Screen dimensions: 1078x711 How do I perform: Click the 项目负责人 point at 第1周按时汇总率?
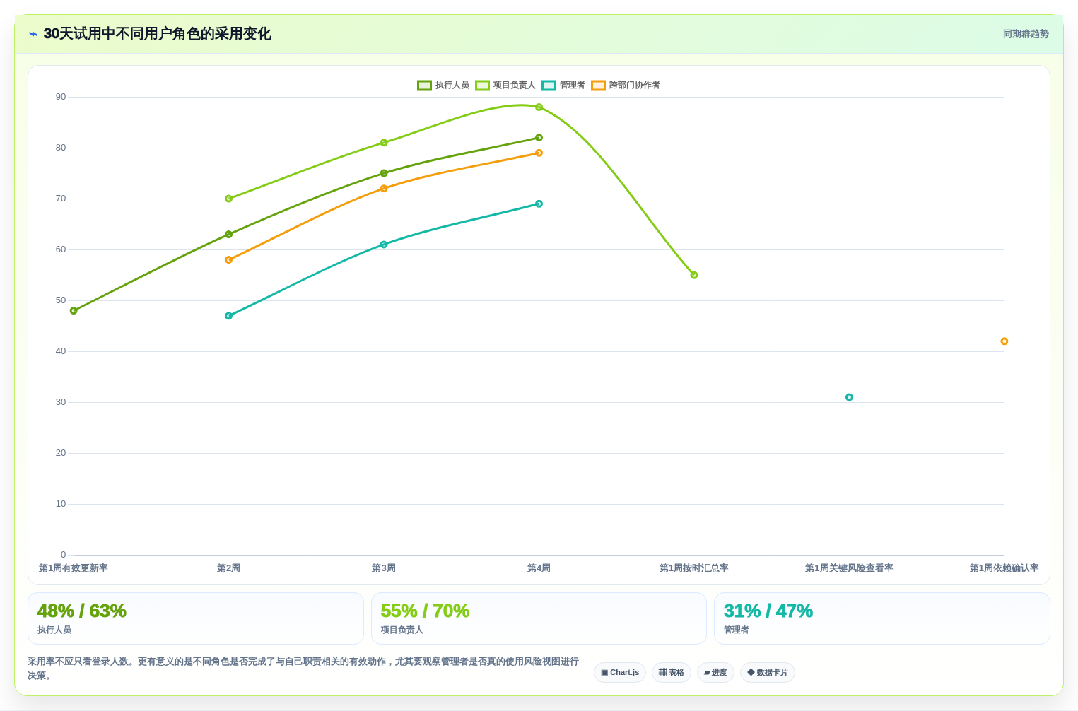tap(694, 275)
